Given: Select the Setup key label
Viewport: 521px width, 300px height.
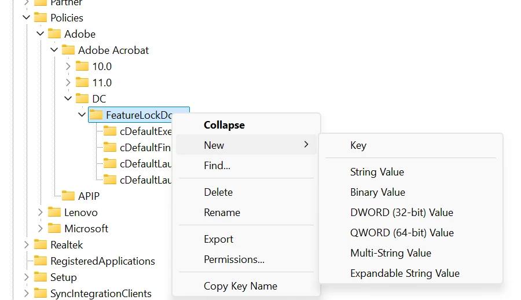Looking at the screenshot, I should tap(64, 277).
